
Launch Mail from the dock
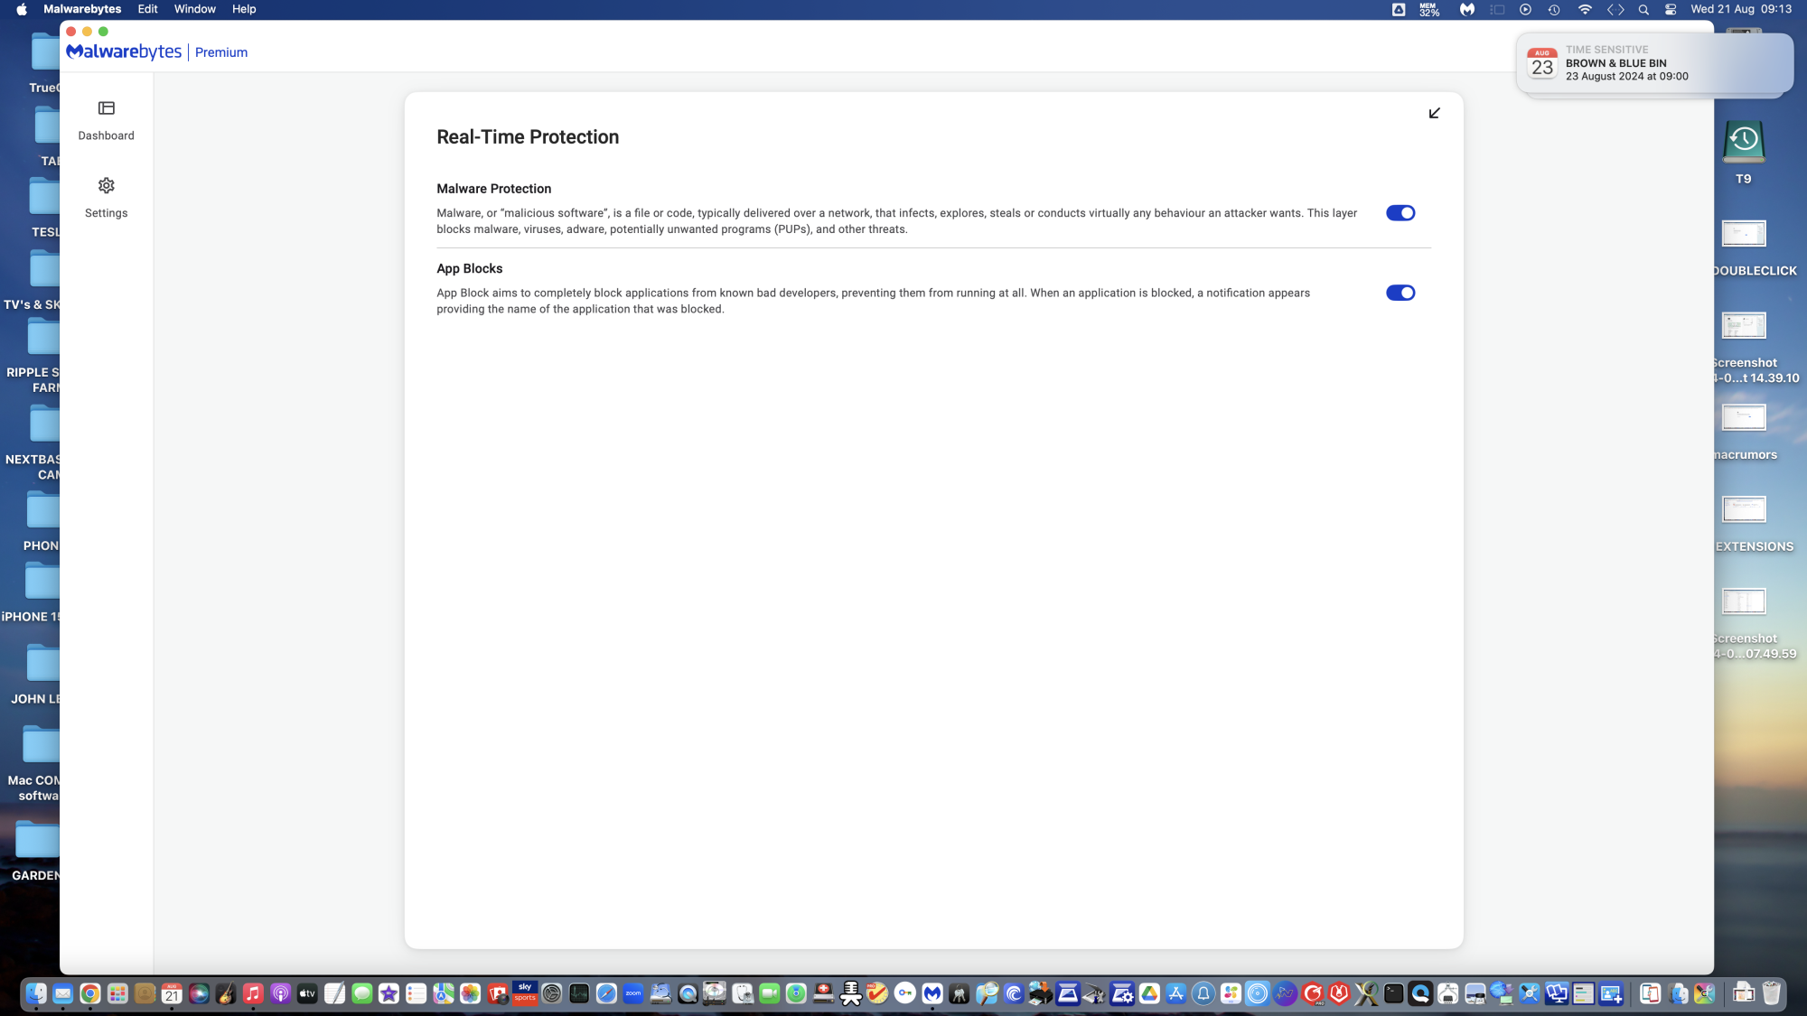(x=63, y=993)
